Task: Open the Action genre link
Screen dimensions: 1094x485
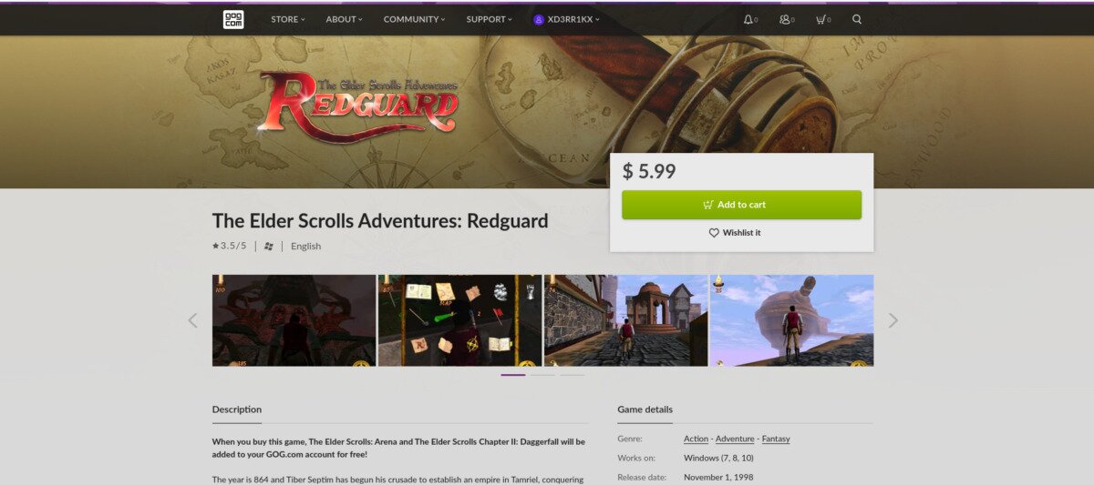Action: coord(696,439)
